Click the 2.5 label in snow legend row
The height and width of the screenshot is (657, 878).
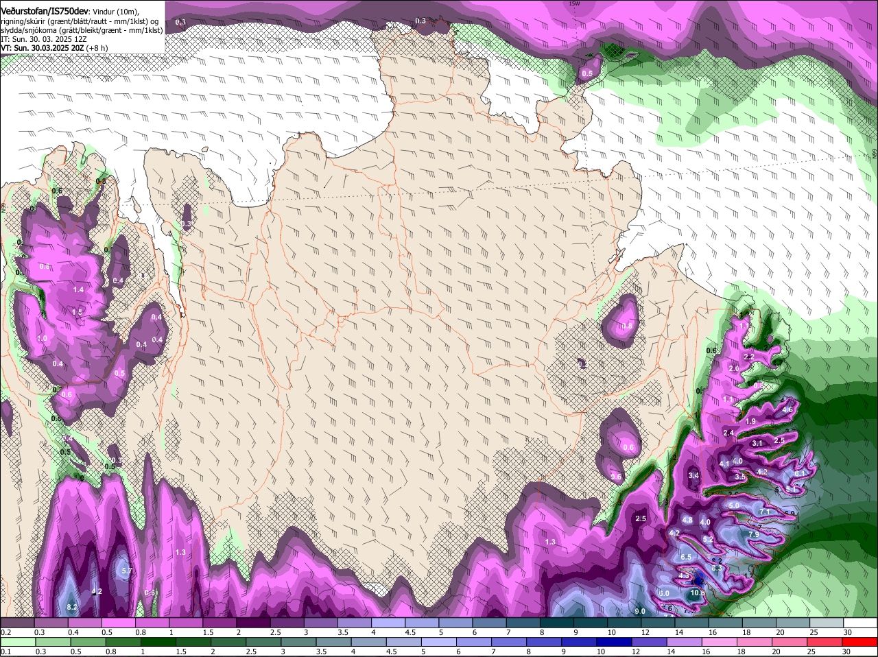(x=276, y=632)
